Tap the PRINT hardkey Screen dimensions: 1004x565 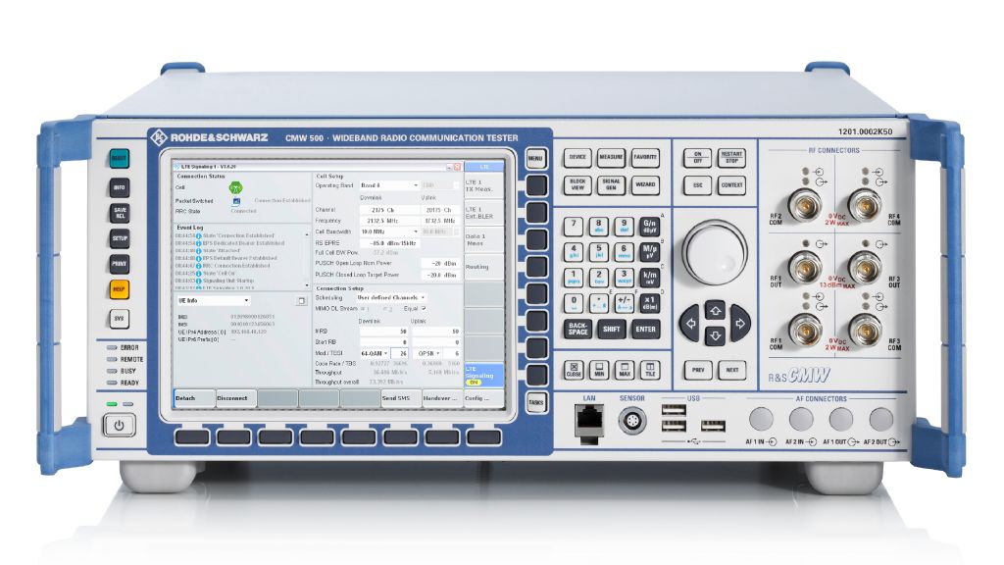point(119,263)
